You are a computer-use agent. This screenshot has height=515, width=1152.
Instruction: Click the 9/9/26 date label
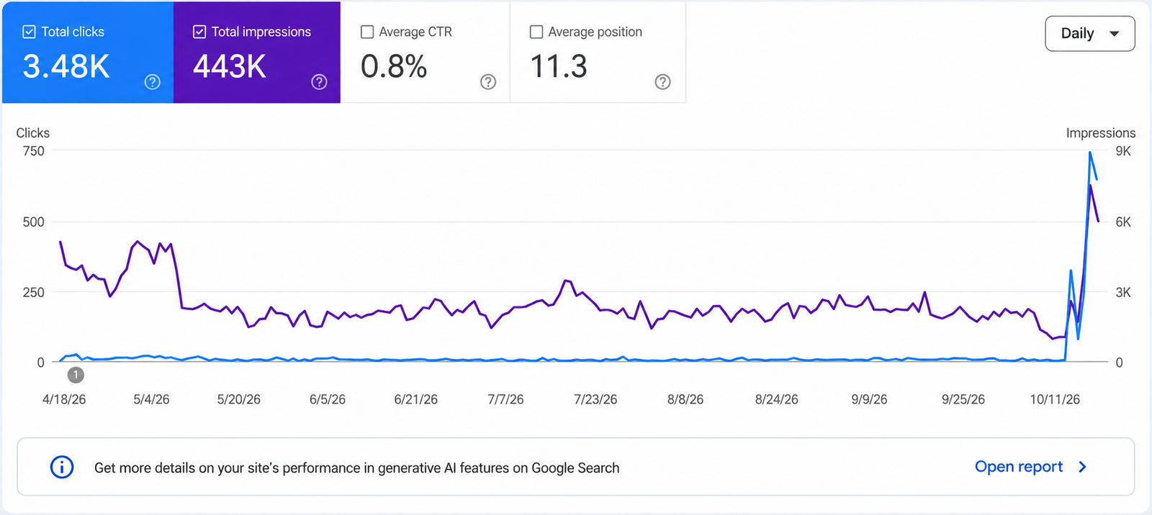(869, 399)
